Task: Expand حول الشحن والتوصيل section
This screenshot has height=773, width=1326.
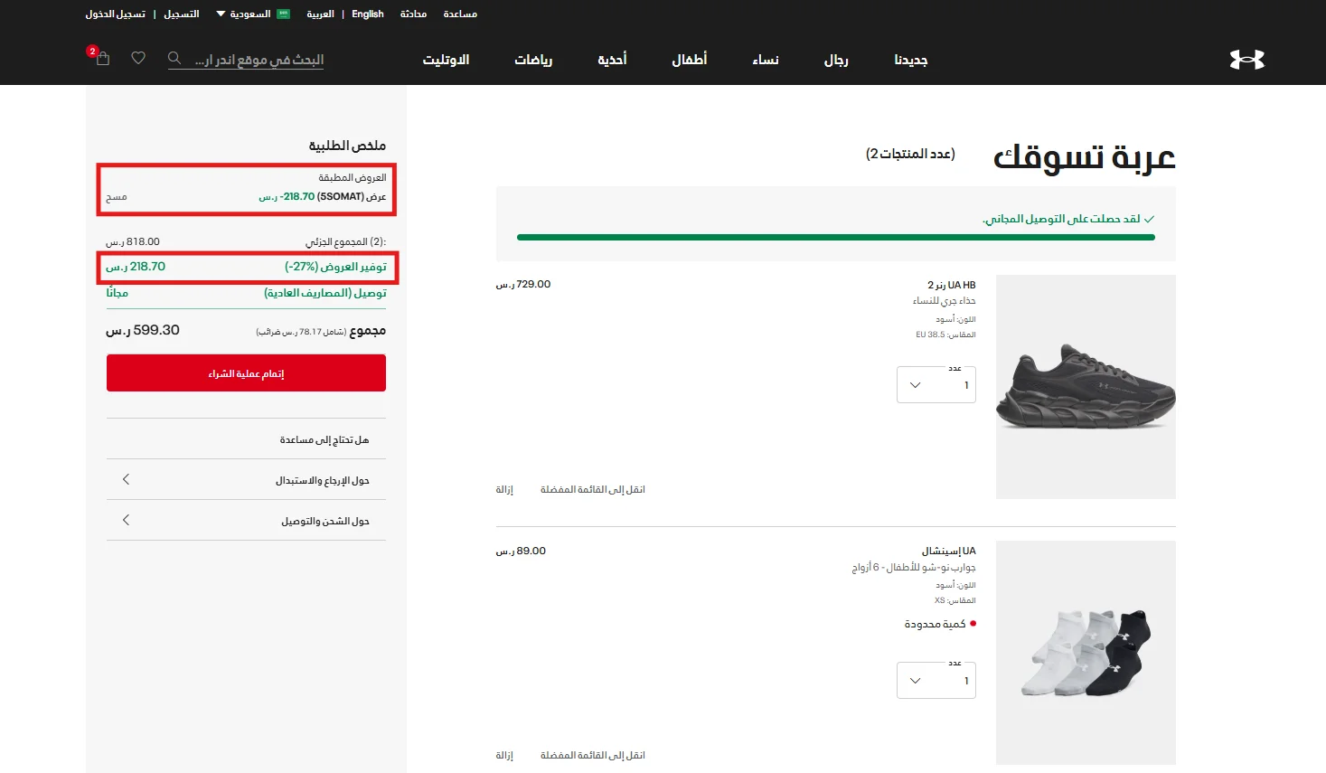Action: pyautogui.click(x=246, y=521)
